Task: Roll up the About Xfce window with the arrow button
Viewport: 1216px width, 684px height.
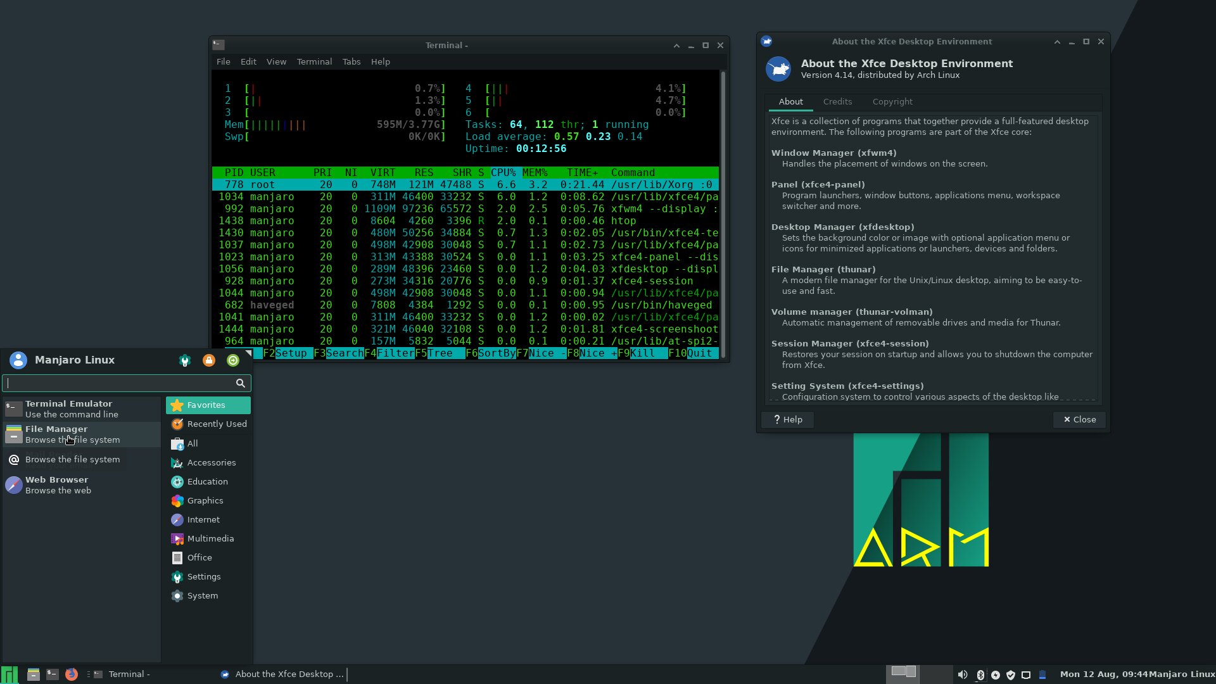Action: click(1057, 42)
